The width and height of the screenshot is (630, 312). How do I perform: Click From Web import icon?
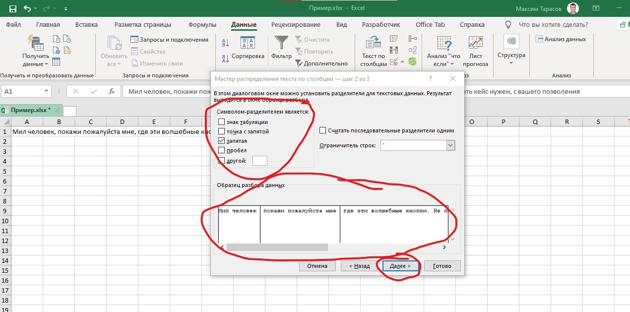coord(56,50)
